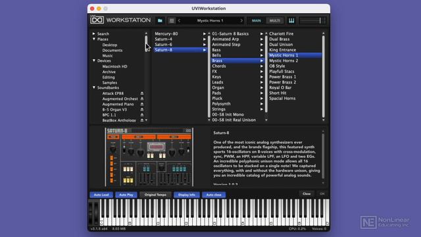Eject the Augmented Piano soundbank
This screenshot has width=421, height=237.
tap(142, 104)
